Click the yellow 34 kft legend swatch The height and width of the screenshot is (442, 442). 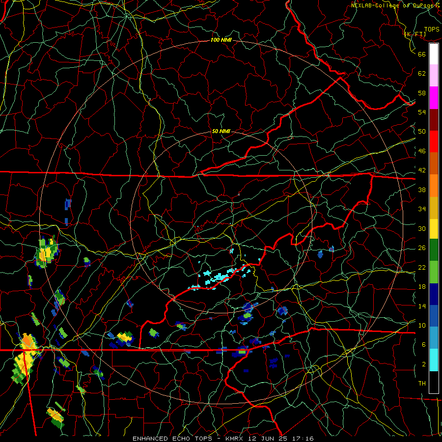(434, 228)
